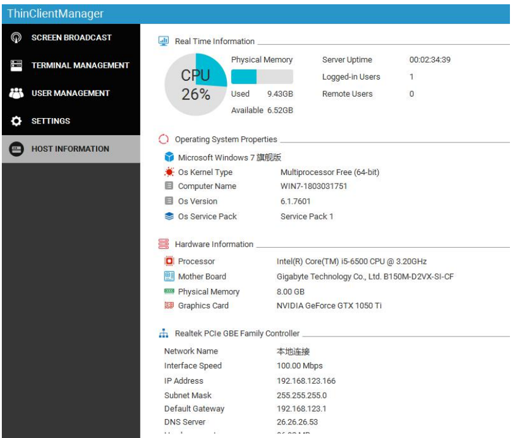This screenshot has width=513, height=438.
Task: Select Host Information in sidebar
Action: point(70,149)
